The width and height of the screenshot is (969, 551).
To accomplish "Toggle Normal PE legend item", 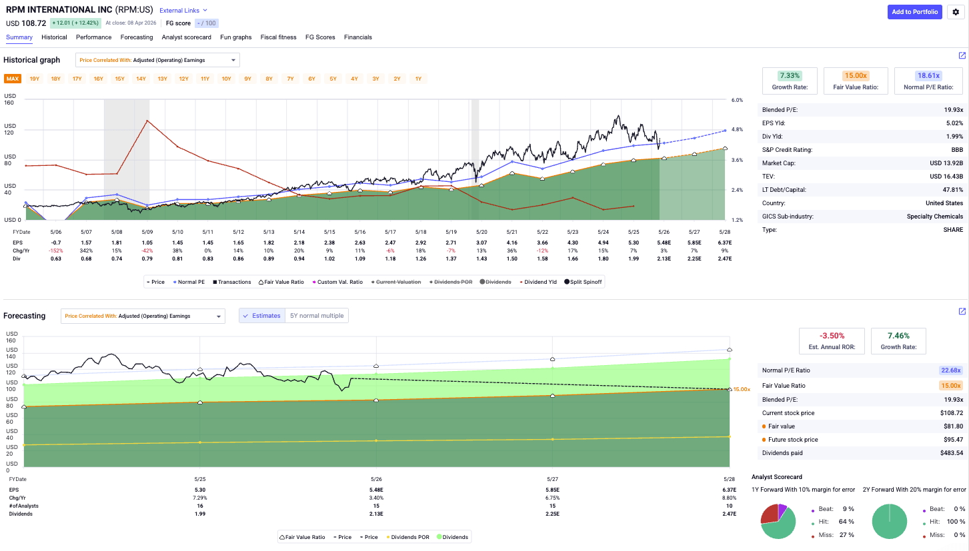I will [x=189, y=282].
